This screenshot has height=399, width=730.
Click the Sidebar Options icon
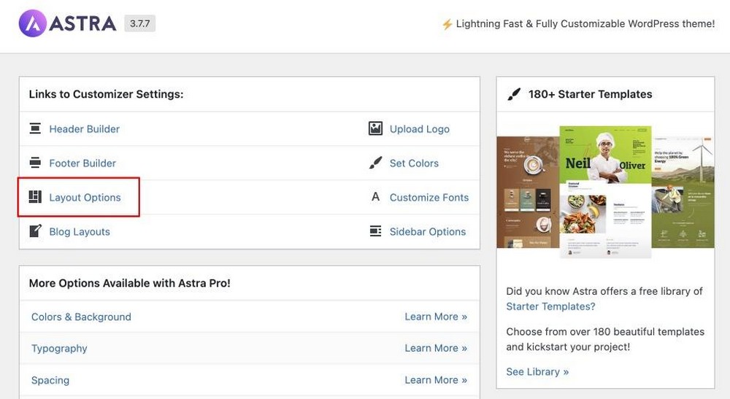click(375, 231)
